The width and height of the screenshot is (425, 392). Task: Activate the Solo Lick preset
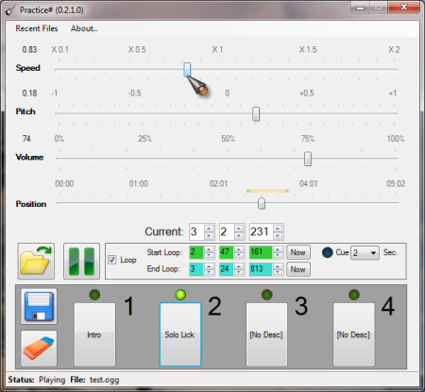(180, 334)
